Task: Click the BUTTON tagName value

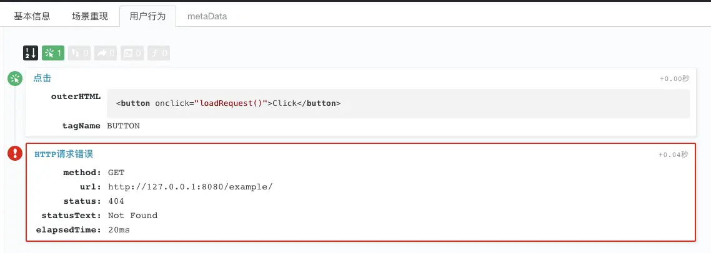Action: [123, 126]
